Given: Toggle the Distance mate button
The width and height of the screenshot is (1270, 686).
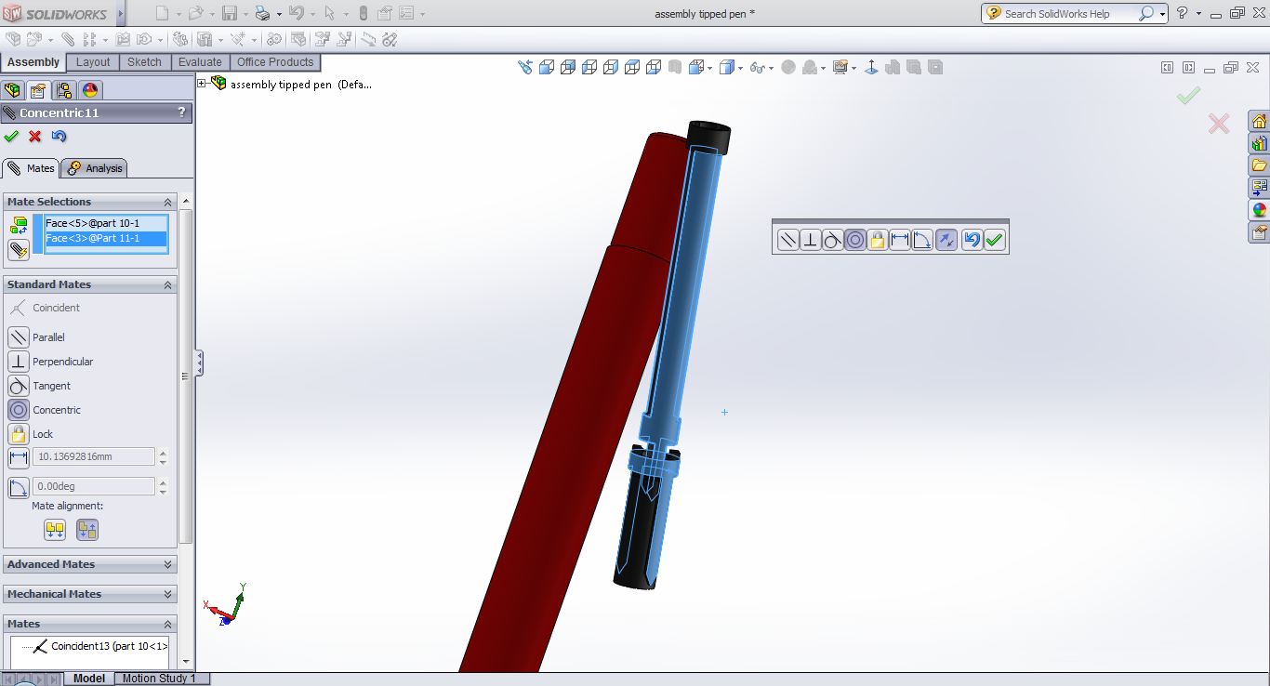Looking at the screenshot, I should tap(19, 457).
